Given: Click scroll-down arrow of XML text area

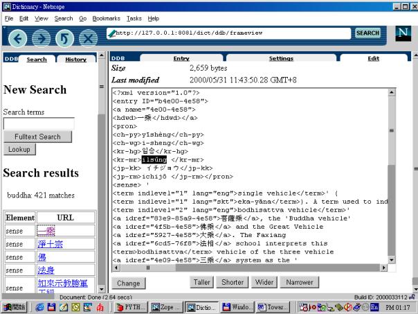Looking at the screenshot, I should pos(391,259).
